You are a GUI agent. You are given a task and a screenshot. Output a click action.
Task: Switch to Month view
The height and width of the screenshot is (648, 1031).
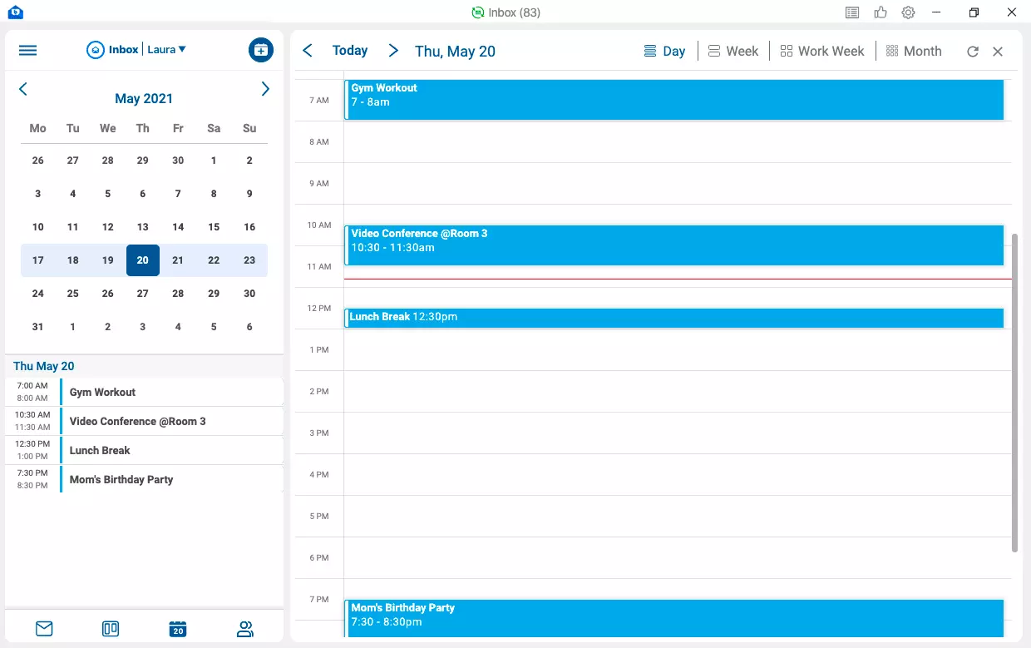[x=913, y=51]
